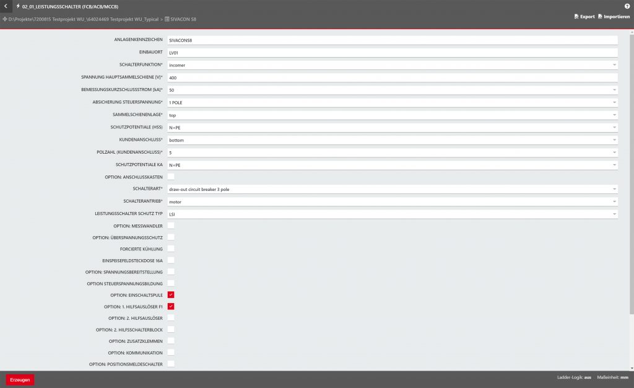Screen dimensions: 634x388
Task: Click the back arrow icon
Action: point(6,6)
